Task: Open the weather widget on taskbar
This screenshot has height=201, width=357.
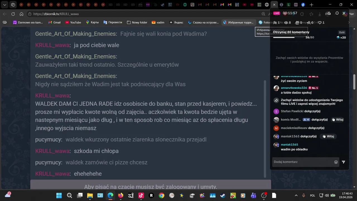Action: point(8,195)
